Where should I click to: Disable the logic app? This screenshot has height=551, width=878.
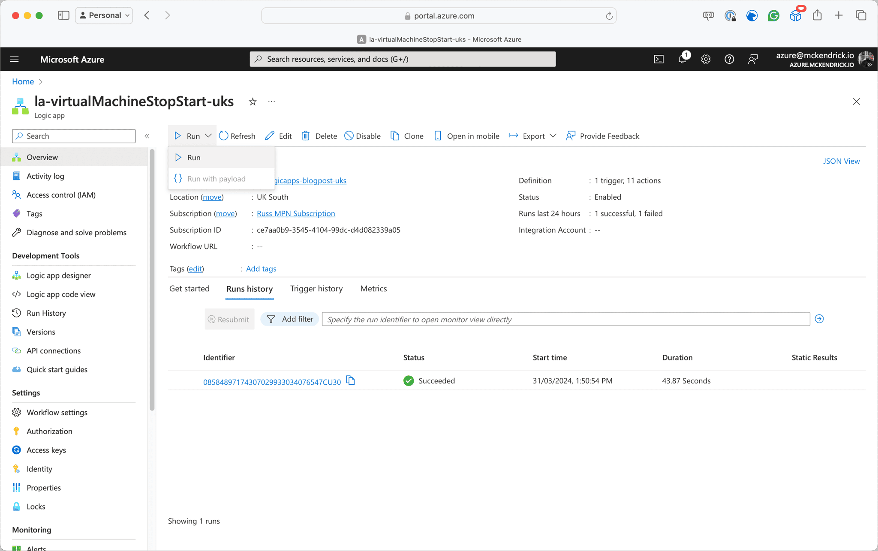(363, 136)
